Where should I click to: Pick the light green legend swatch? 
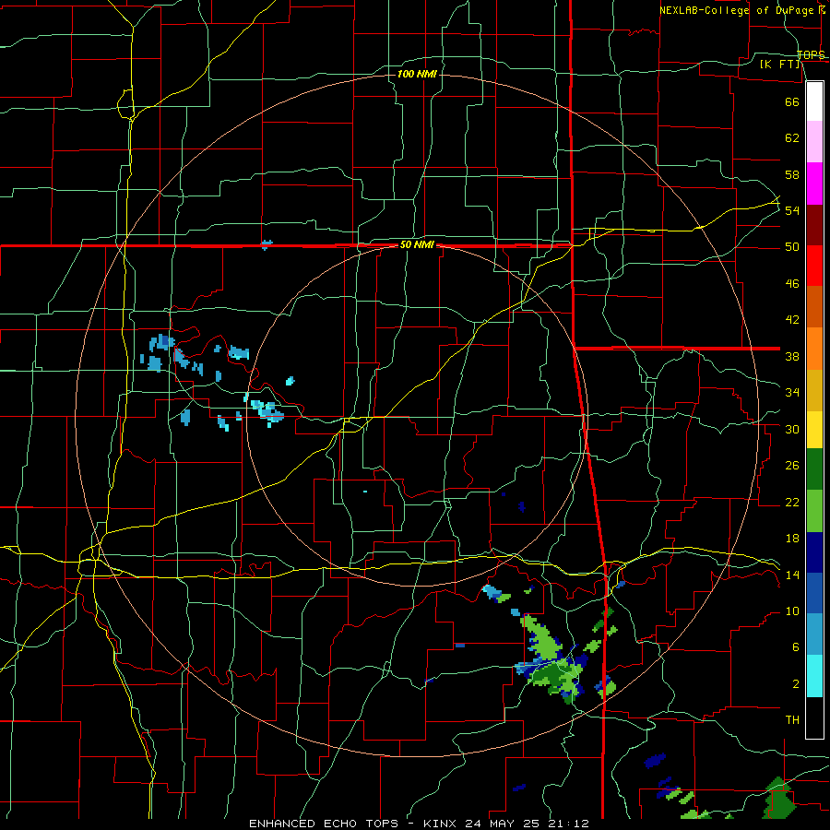click(x=814, y=511)
